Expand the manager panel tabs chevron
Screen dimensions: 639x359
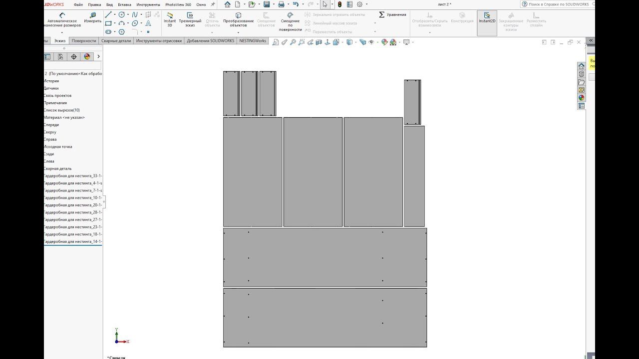click(x=98, y=57)
